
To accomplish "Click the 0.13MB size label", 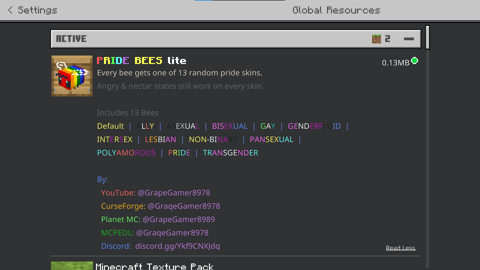I will tap(396, 62).
